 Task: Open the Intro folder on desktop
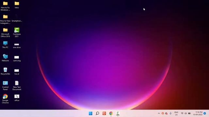tap(17, 5)
